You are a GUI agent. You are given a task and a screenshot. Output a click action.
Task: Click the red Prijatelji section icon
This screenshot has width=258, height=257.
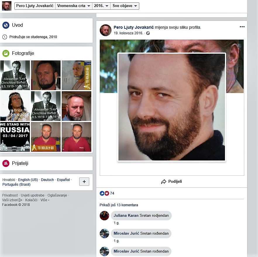coord(6,163)
